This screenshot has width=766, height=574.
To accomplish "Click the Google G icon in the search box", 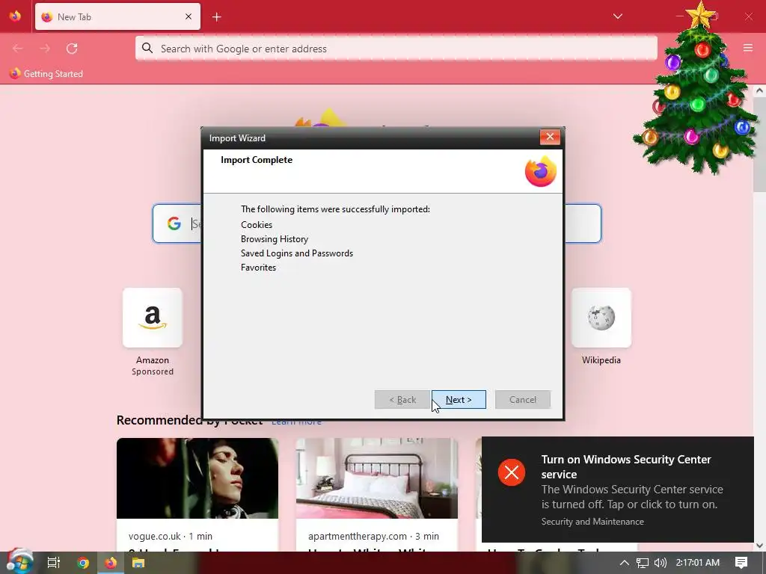I will (174, 223).
